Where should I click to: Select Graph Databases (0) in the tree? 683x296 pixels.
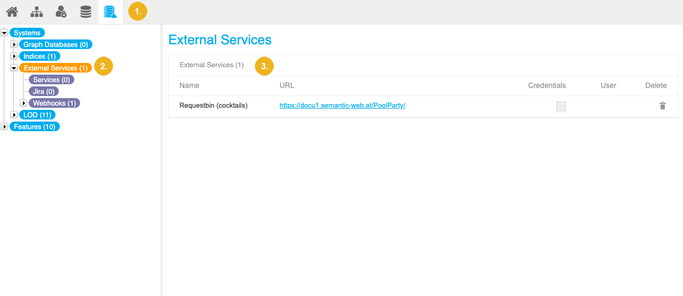56,45
